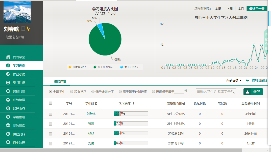Check the box for student 刘希杰
271x152 pixels.
point(51,114)
